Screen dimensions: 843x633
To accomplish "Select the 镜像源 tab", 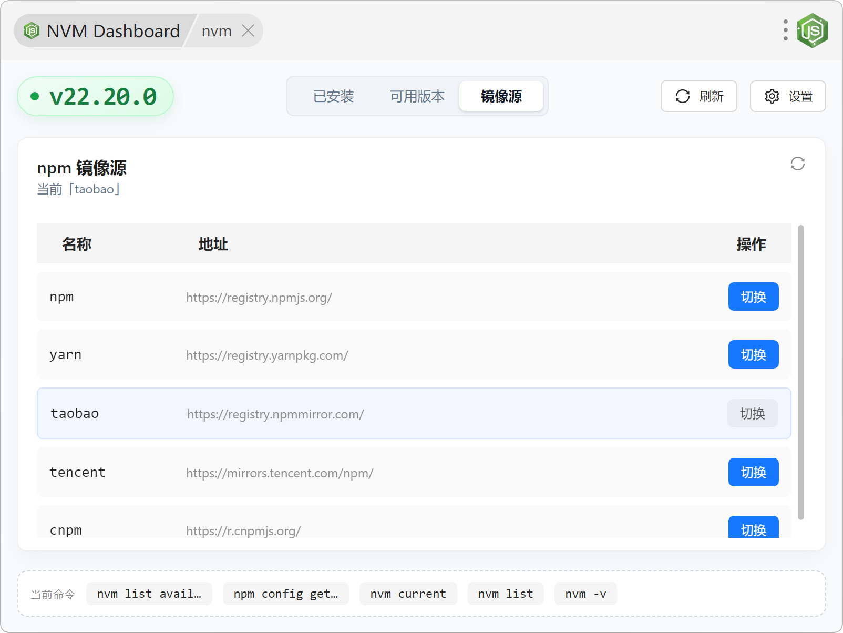I will 501,96.
